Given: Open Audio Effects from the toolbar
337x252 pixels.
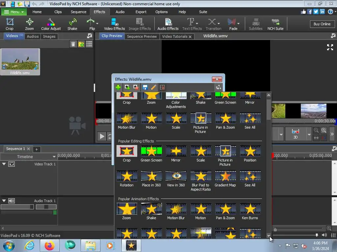Looking at the screenshot, I should point(168,24).
